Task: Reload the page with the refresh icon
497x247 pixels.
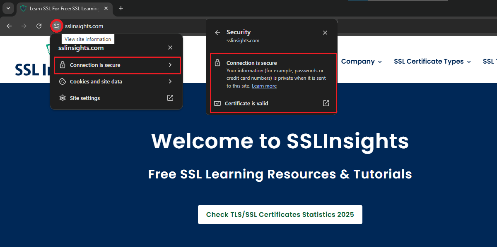Action: 39,26
